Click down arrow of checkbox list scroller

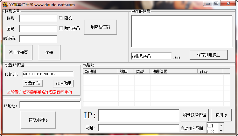click(x=221, y=131)
